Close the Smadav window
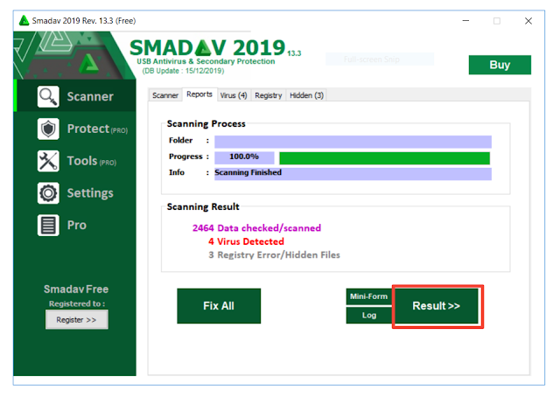 528,21
